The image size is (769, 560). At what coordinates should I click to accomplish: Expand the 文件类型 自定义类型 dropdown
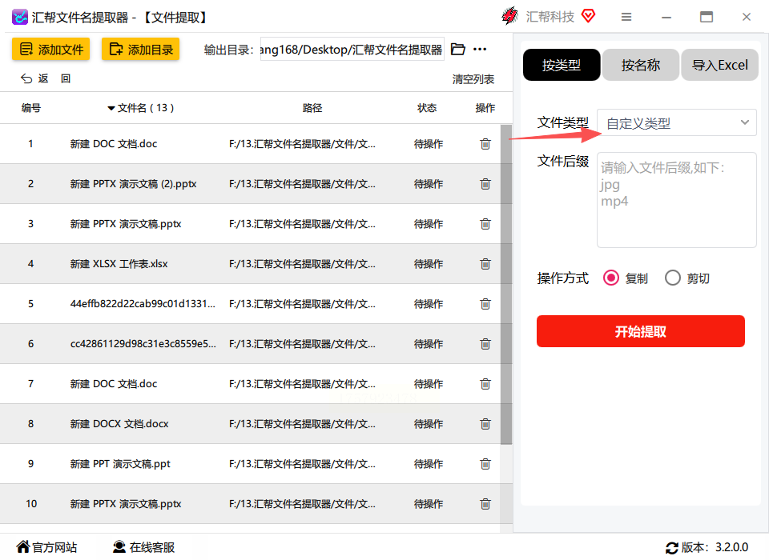coord(677,122)
